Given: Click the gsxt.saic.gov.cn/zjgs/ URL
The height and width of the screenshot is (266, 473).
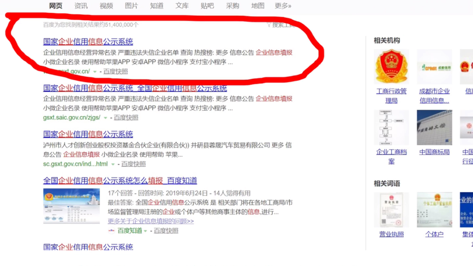Looking at the screenshot, I should click(72, 118).
